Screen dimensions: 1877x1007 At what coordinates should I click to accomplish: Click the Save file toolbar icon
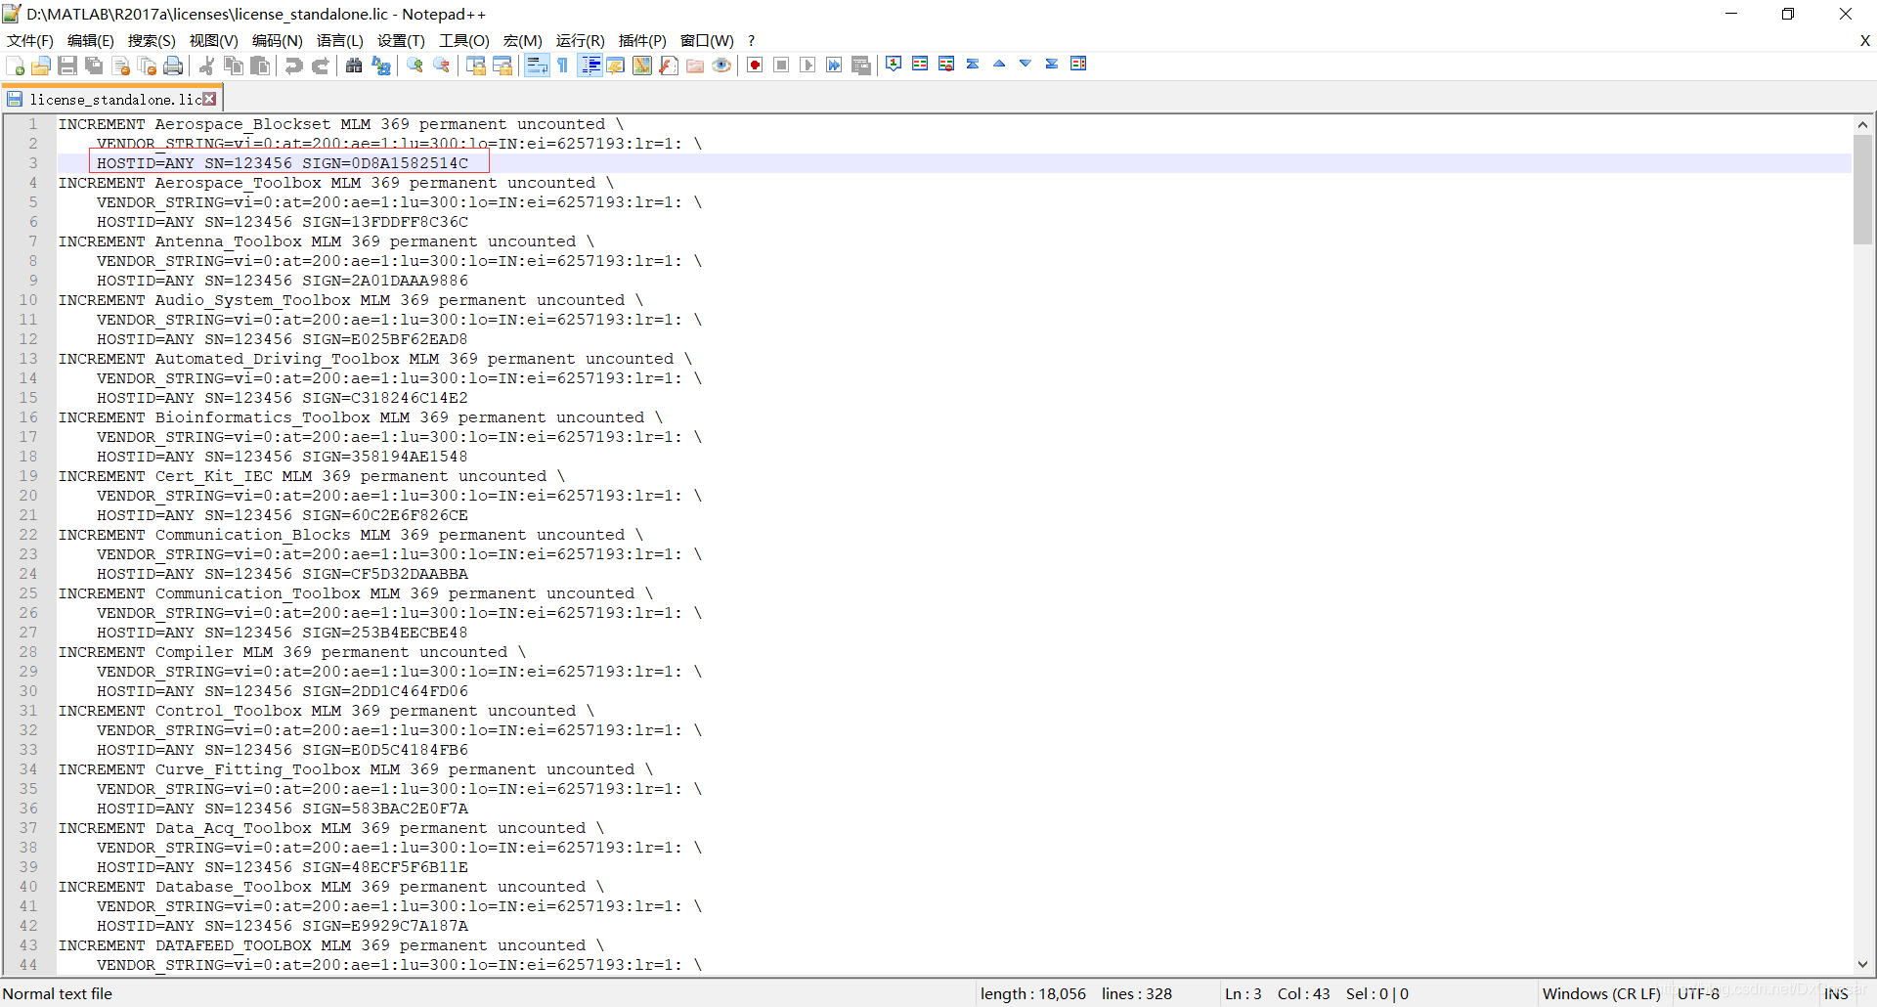[x=67, y=66]
